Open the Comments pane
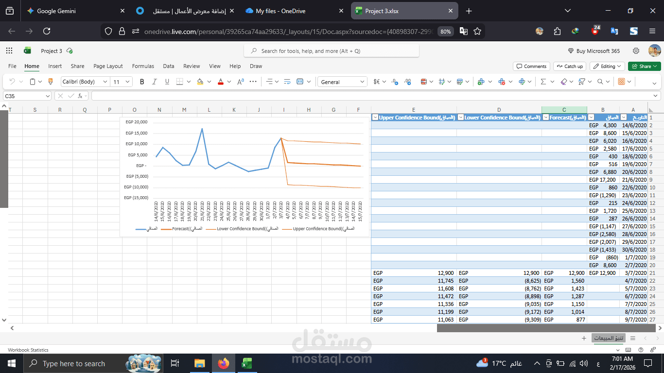 coord(531,66)
